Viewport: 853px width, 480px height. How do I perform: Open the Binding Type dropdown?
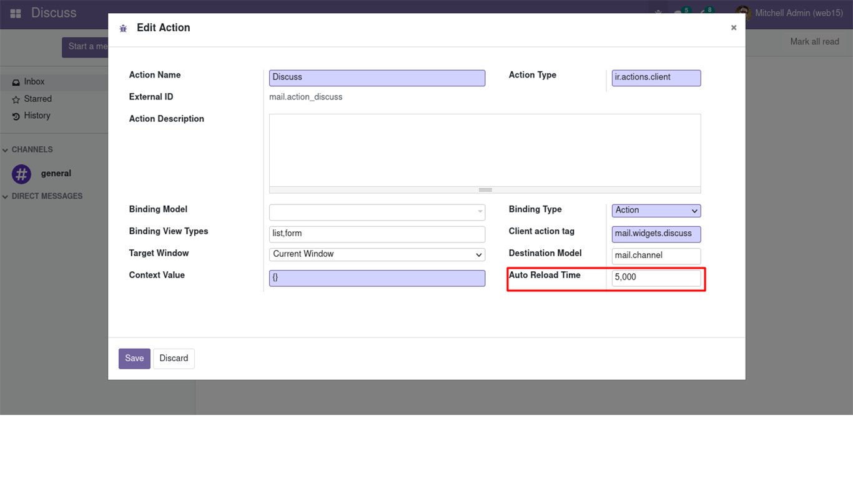656,211
